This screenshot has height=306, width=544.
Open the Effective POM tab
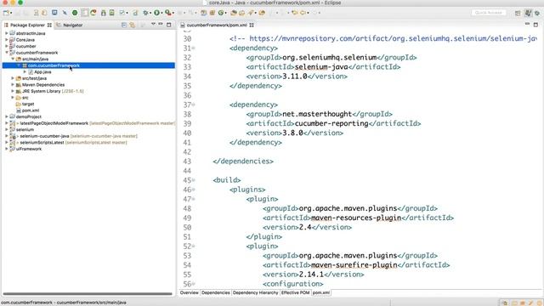click(295, 292)
